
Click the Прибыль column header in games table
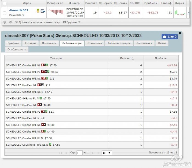(161, 58)
